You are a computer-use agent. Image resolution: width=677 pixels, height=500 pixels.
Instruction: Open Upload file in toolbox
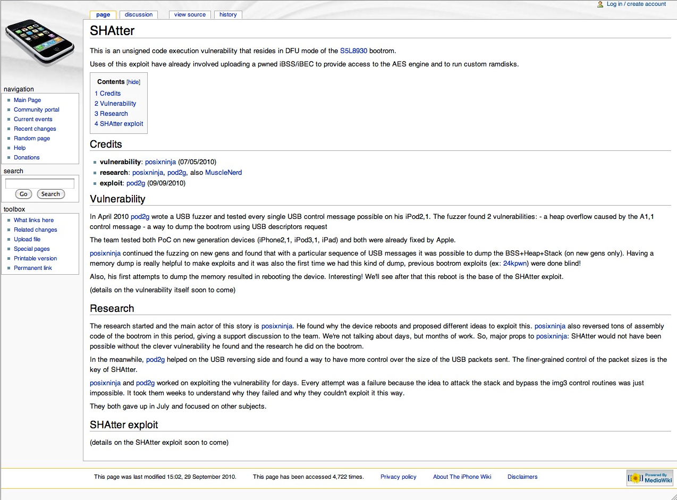click(x=27, y=240)
